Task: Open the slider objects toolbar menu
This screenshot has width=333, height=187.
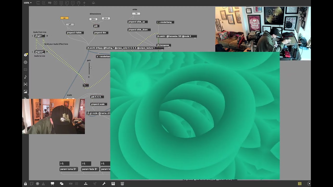Action: click(73, 3)
